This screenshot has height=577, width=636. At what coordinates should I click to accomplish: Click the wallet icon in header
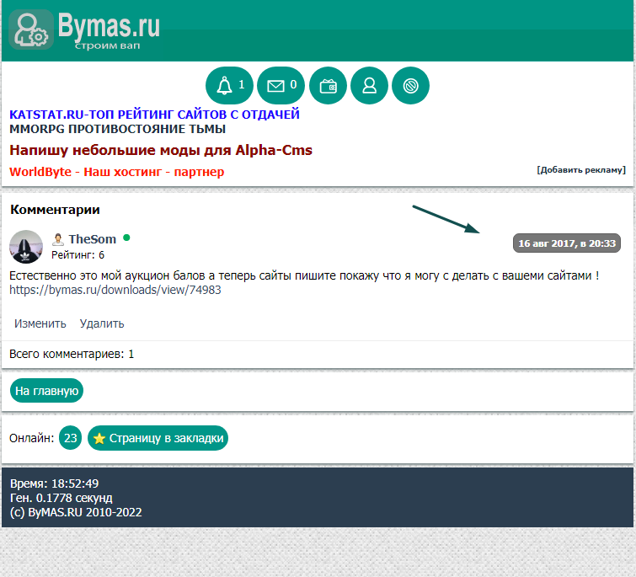328,85
